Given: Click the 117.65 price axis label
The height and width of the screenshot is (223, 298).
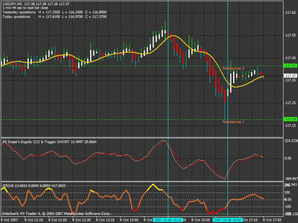Looking at the screenshot, I should click(290, 13).
